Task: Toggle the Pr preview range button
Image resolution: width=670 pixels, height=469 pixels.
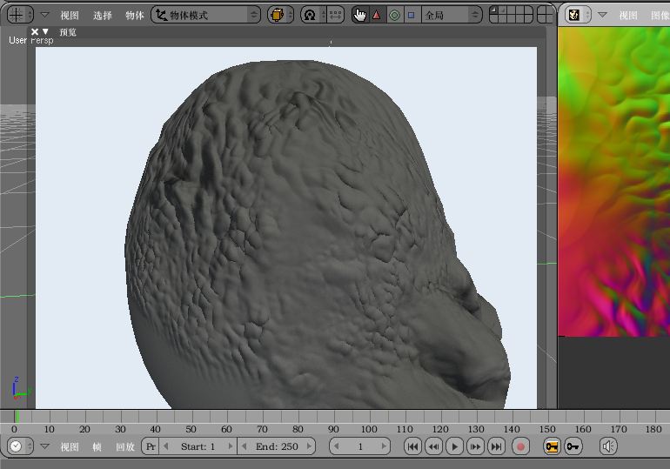Action: (151, 446)
